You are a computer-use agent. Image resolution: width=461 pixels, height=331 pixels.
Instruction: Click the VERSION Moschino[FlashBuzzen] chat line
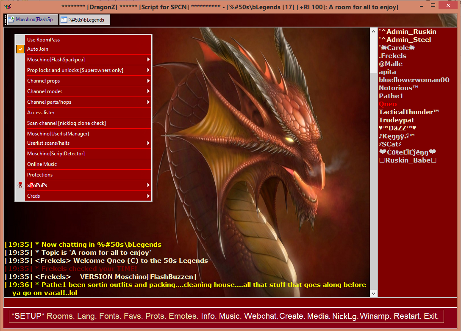coord(100,277)
